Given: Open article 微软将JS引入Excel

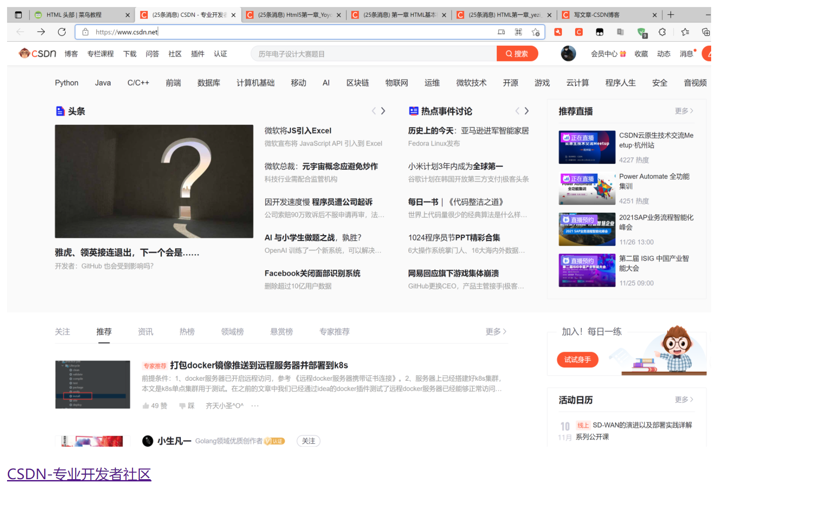Looking at the screenshot, I should 298,131.
